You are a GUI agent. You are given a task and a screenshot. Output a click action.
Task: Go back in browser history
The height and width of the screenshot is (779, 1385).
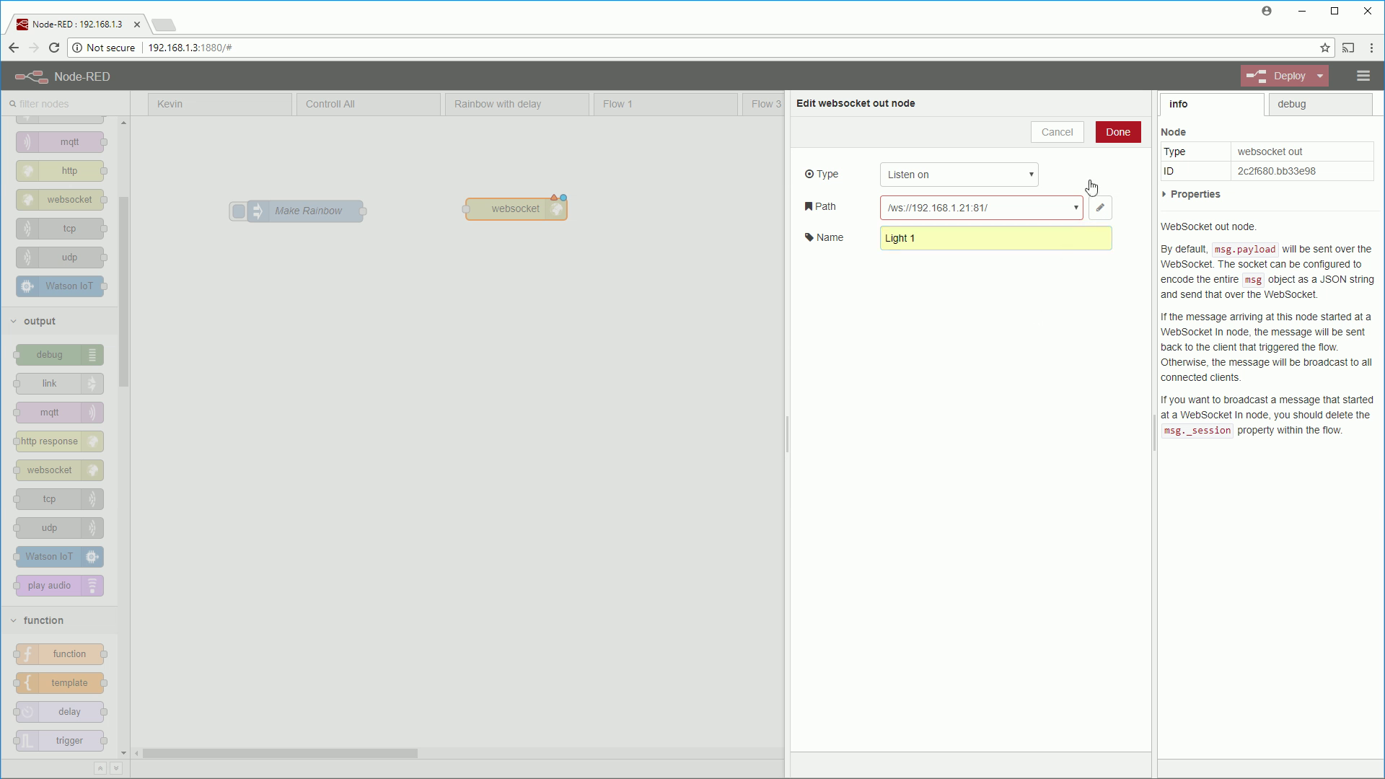pyautogui.click(x=14, y=48)
